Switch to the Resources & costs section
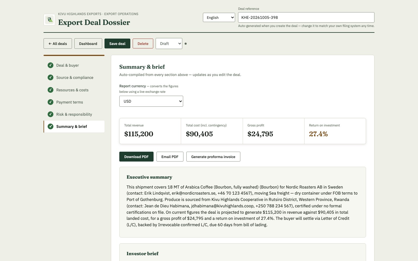 (74, 90)
